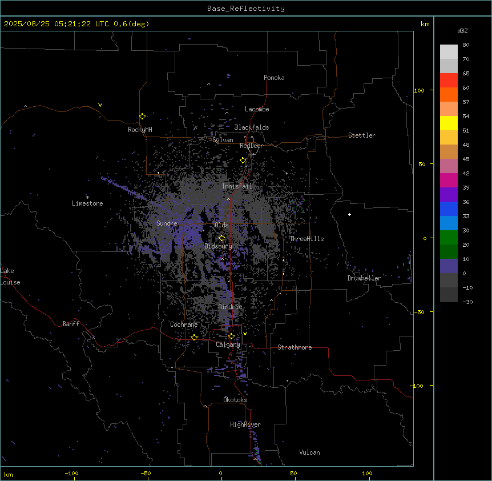This screenshot has height=481, width=492.
Task: Select the purple 36-39 dBZ legend swatch
Action: [449, 195]
